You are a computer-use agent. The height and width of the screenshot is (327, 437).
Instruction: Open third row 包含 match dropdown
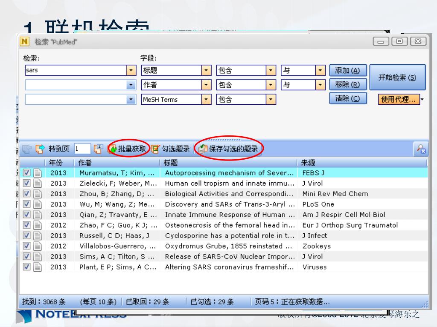pyautogui.click(x=271, y=99)
